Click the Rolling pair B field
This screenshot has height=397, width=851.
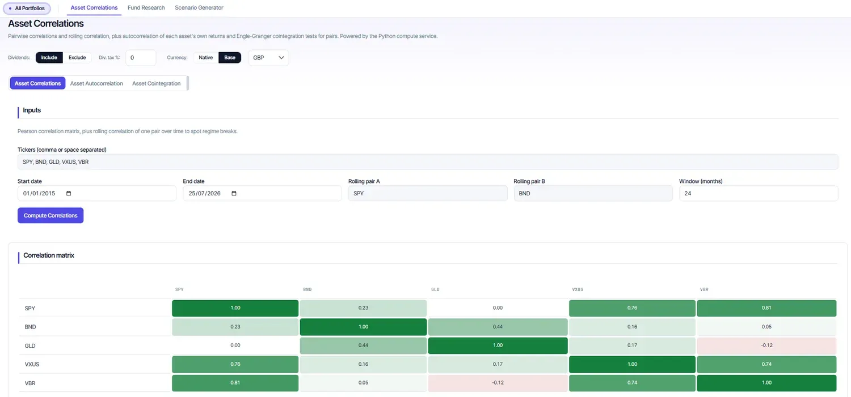(x=593, y=194)
